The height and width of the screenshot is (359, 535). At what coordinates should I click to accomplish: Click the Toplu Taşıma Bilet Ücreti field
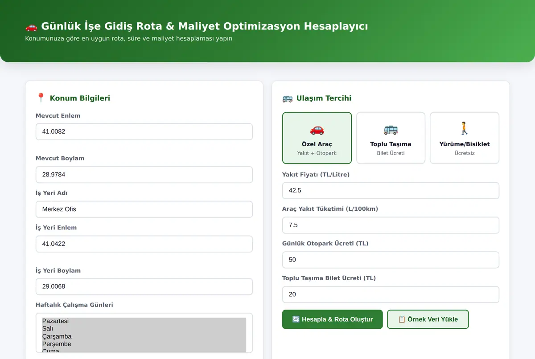(x=391, y=294)
